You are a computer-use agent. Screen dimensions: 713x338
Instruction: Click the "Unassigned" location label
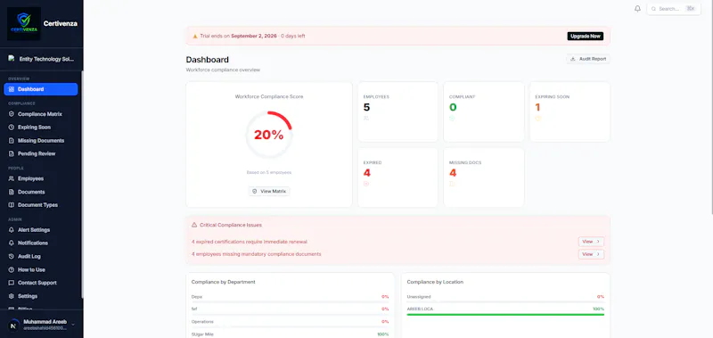pyautogui.click(x=419, y=297)
